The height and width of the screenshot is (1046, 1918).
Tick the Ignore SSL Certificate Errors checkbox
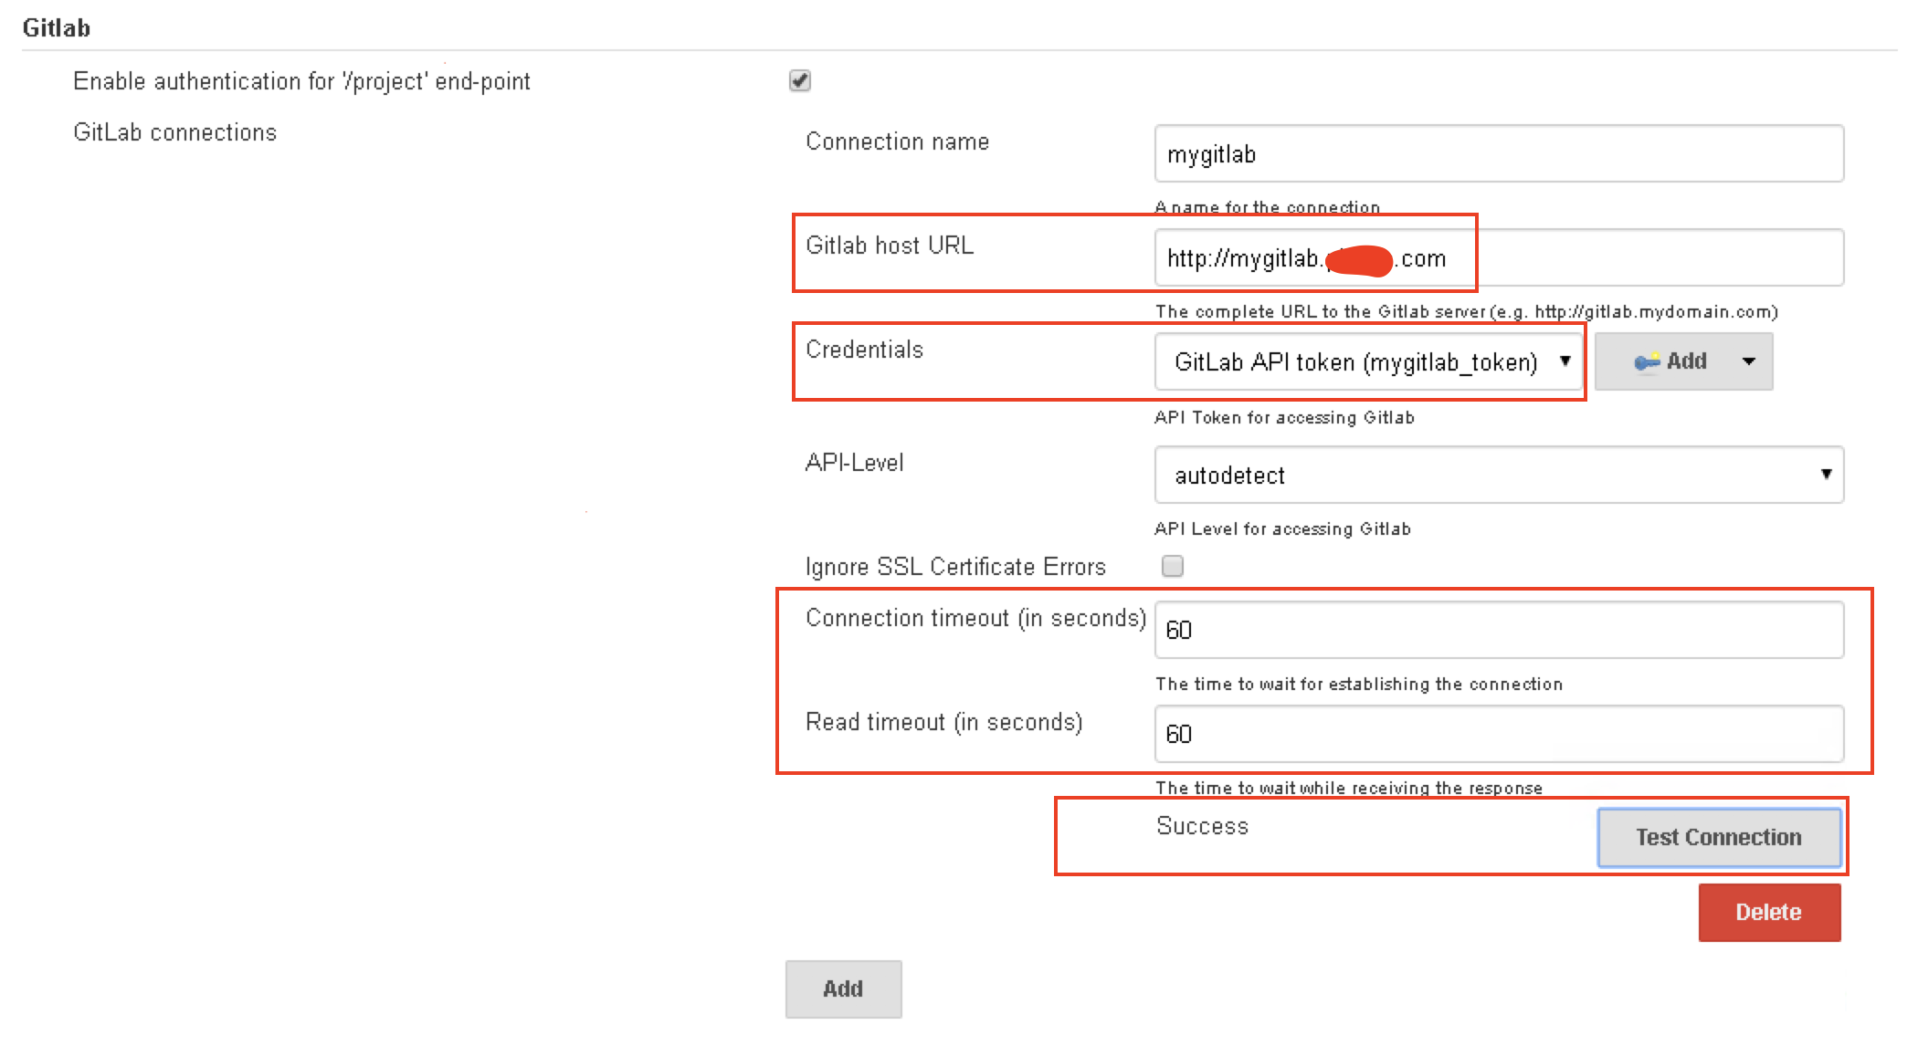coord(1173,567)
